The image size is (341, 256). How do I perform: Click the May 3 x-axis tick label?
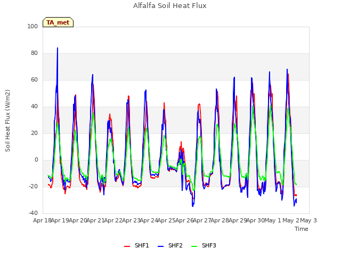308,220
